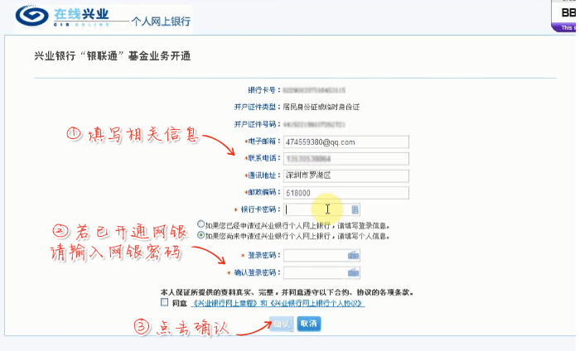The height and width of the screenshot is (351, 580).
Task: Click the 取消 cancel button
Action: coord(307,324)
